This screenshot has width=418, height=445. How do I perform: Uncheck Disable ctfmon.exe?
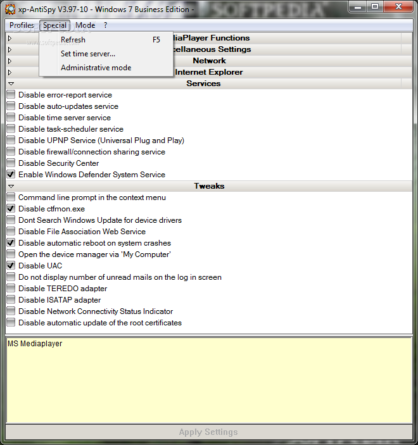(x=11, y=209)
